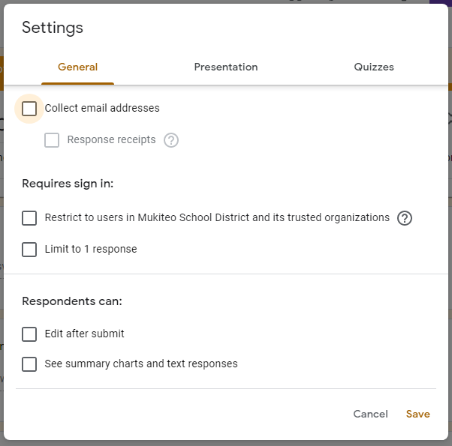Switch to the Presentation tab
452x446 pixels.
click(226, 67)
